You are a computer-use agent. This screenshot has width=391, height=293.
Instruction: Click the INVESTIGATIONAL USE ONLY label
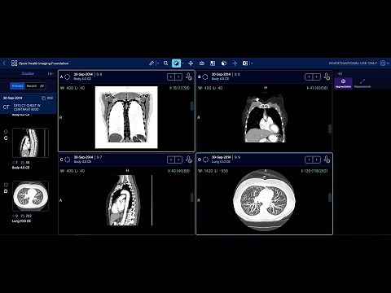(353, 63)
